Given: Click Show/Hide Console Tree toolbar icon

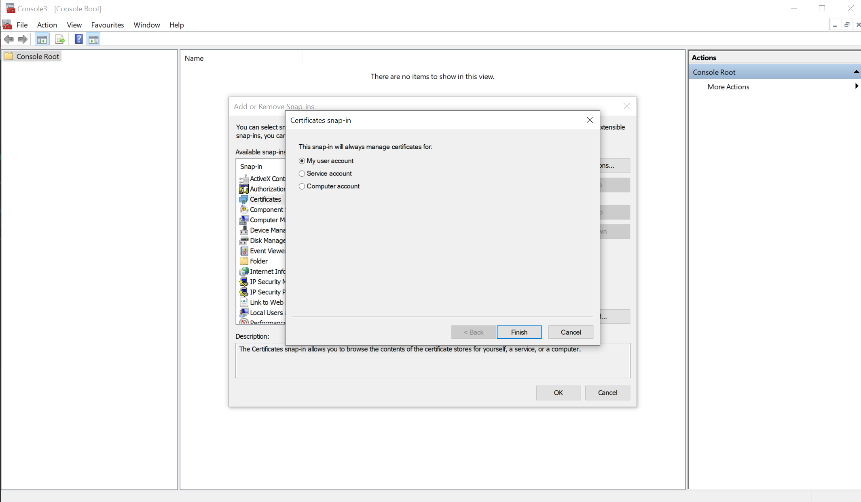Looking at the screenshot, I should click(42, 39).
